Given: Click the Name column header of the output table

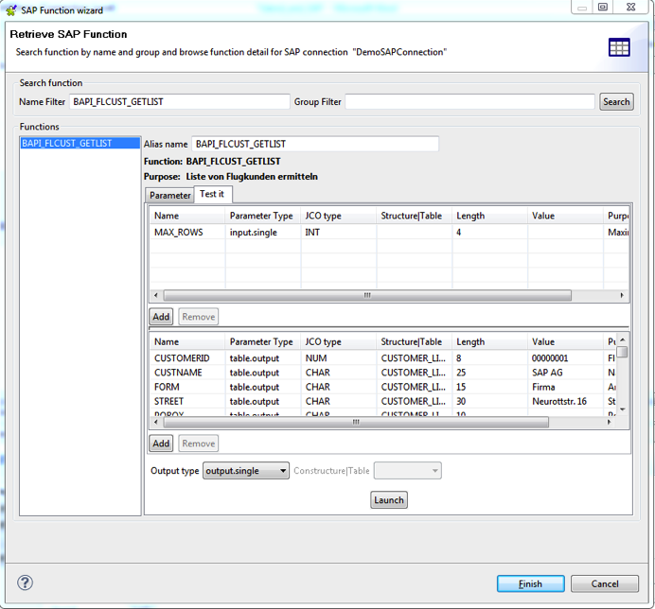Looking at the screenshot, I should pos(187,342).
